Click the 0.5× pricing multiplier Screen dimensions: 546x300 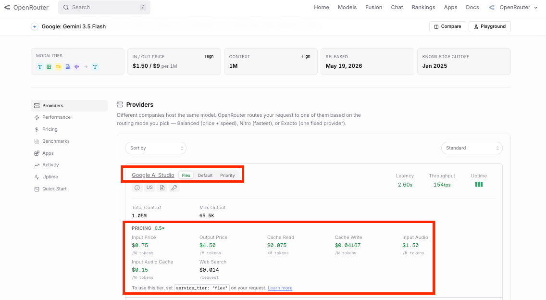[x=160, y=228]
